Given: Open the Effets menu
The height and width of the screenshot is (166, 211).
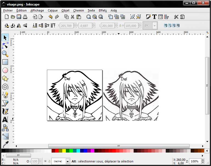Looking at the screenshot, I should coord(103,10).
